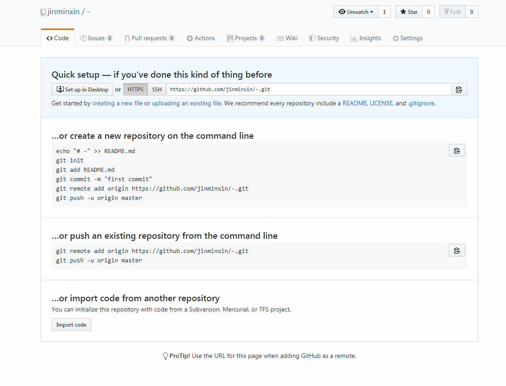Switch to the Pull requests tab
The image size is (506, 386).
click(149, 38)
